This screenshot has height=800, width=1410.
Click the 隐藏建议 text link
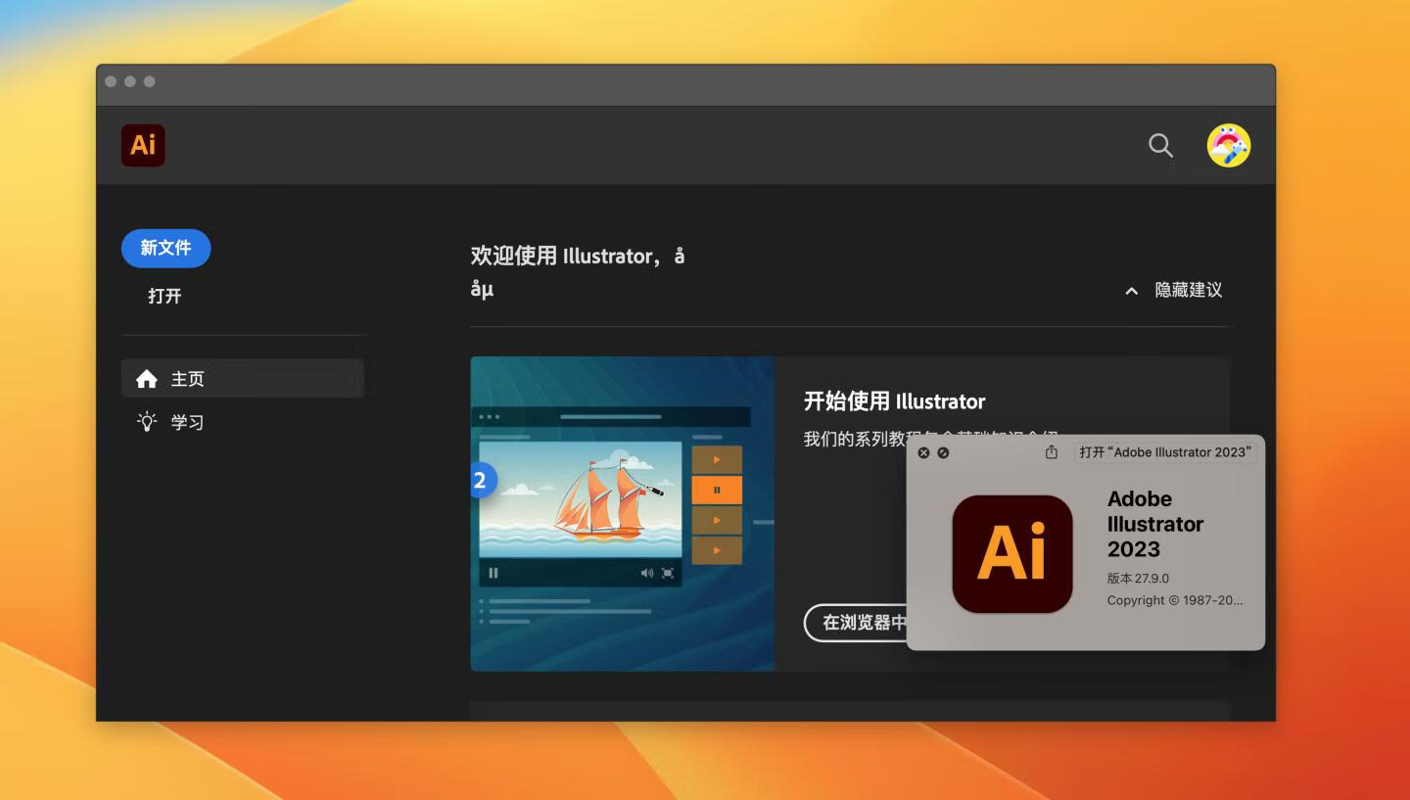[1189, 290]
